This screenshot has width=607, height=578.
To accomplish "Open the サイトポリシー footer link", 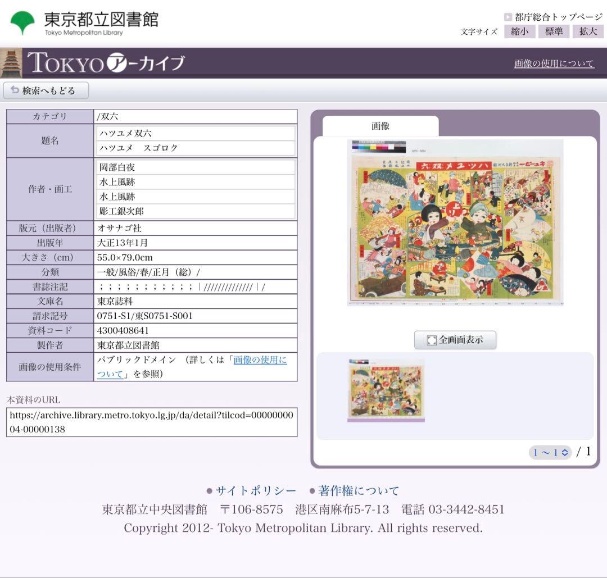I will [x=256, y=490].
